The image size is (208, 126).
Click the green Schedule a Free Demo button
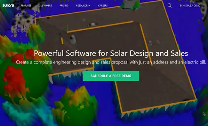point(111,76)
